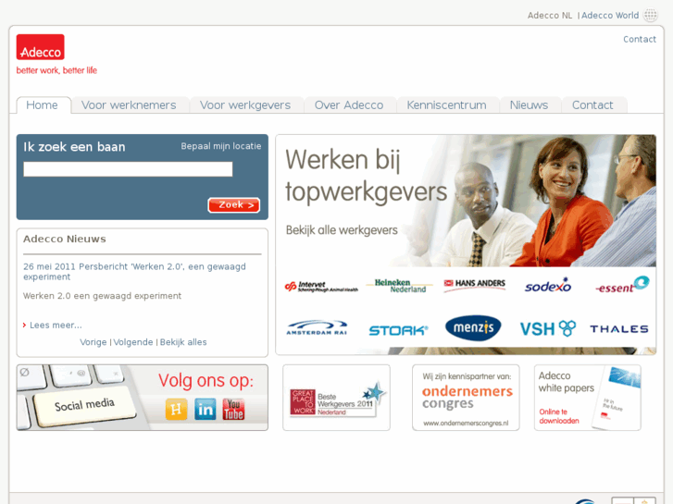Click Volgende news link
Screen dimensions: 673x504
coord(133,342)
